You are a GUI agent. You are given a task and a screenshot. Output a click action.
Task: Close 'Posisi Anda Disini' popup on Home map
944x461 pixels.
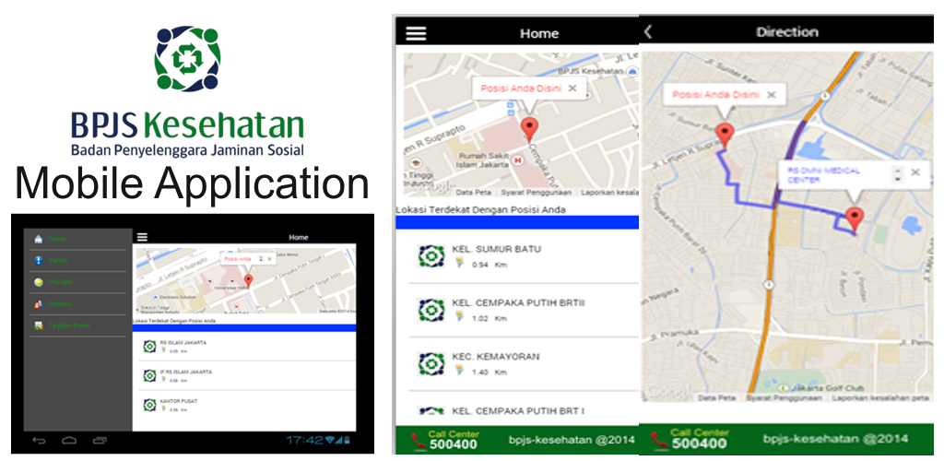point(572,89)
